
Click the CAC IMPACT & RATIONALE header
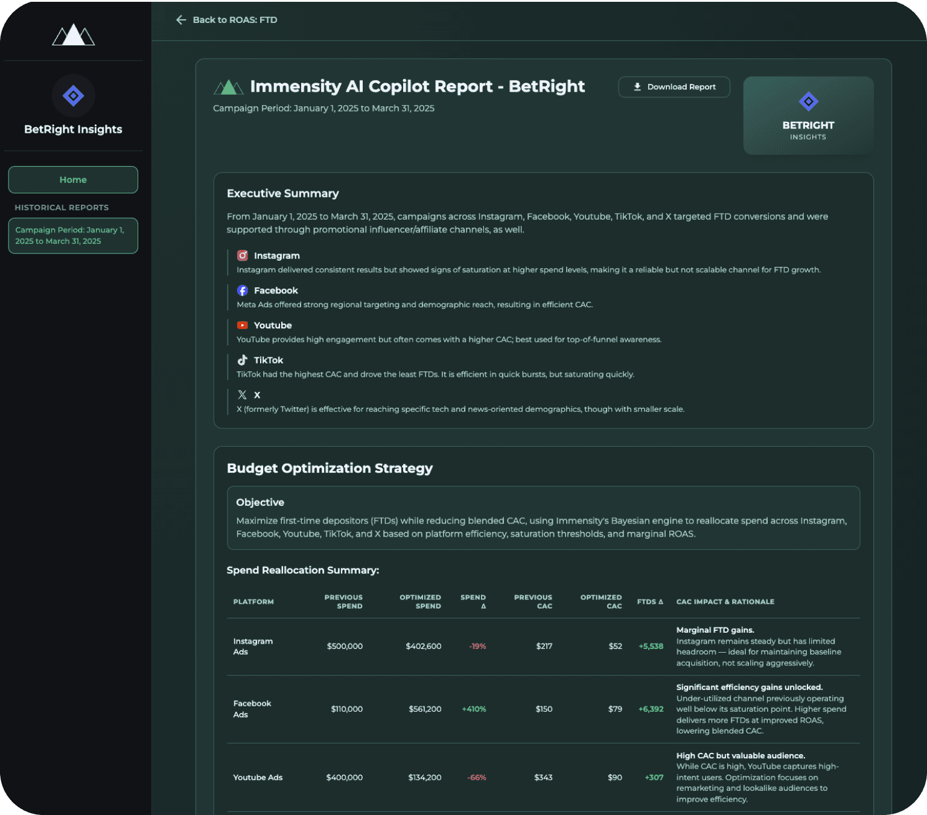click(x=725, y=602)
